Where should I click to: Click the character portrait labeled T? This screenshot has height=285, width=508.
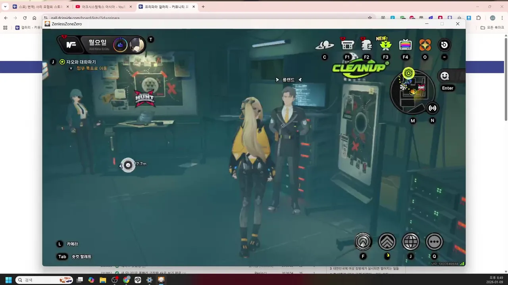tap(137, 45)
